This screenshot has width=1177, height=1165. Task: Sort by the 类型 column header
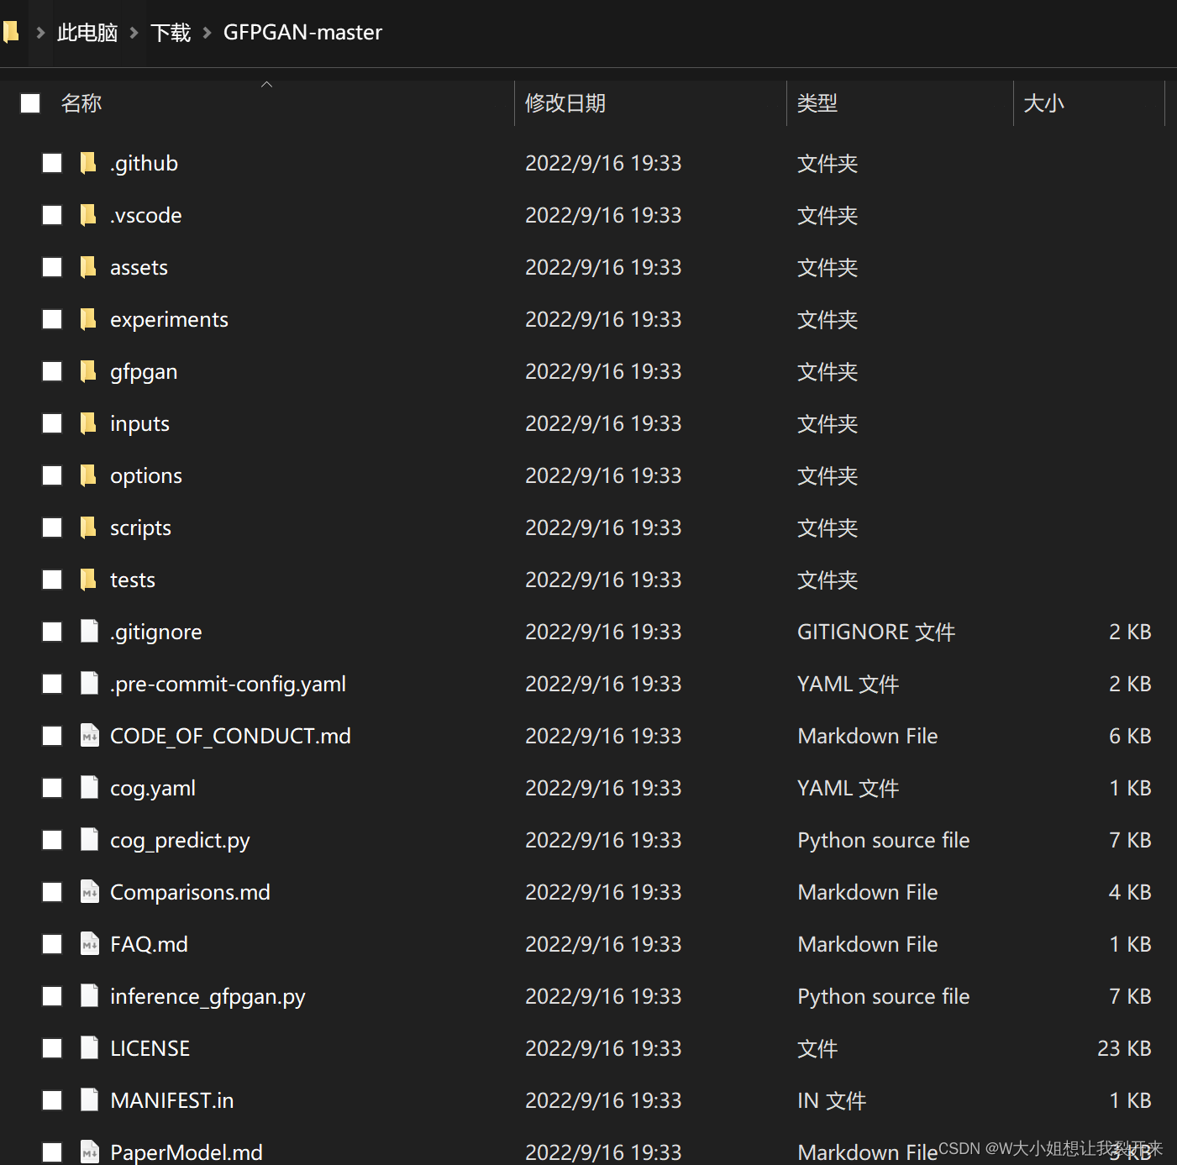tap(817, 103)
